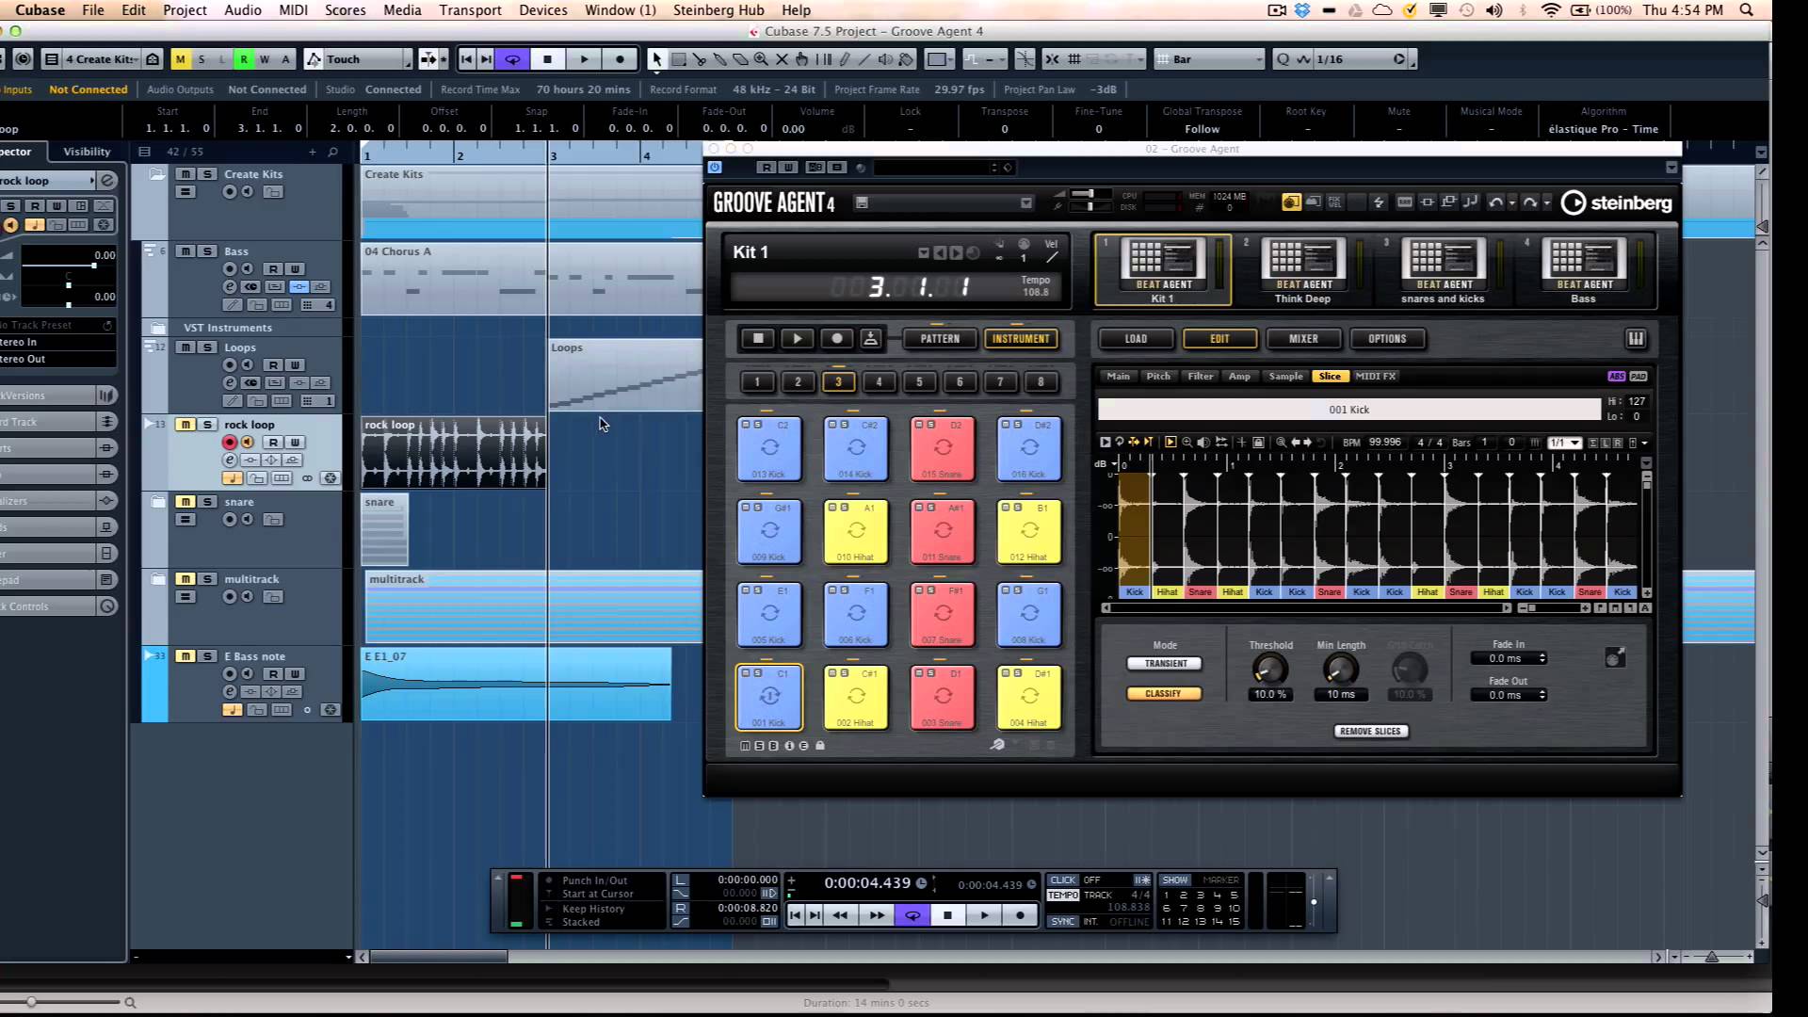
Task: Mute the Bass track
Action: (186, 251)
